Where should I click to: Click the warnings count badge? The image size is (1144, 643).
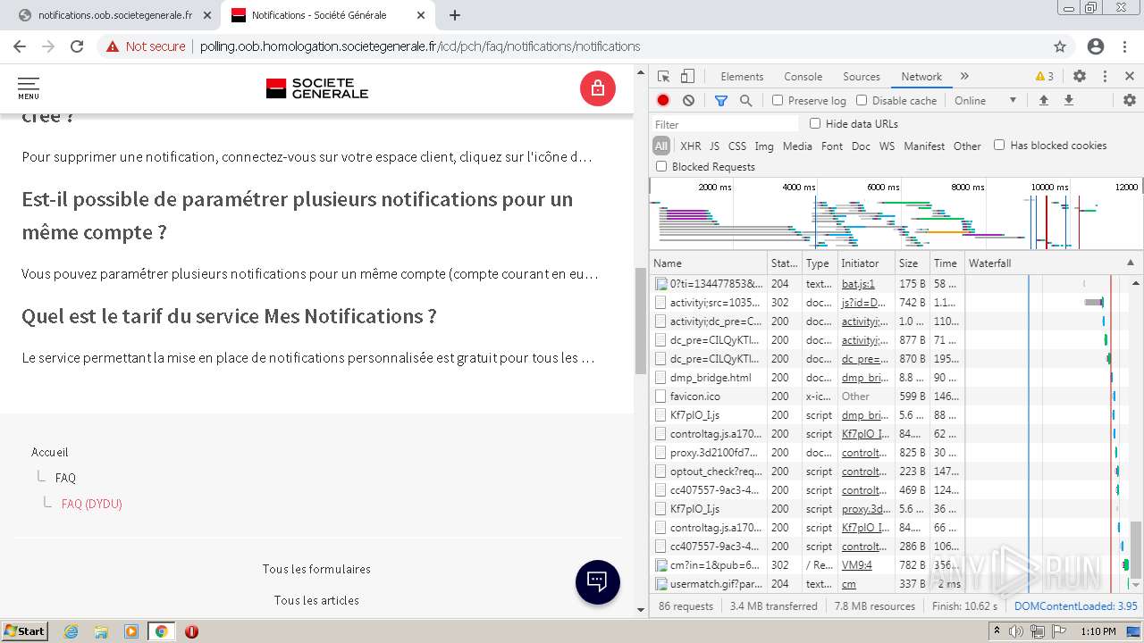(x=1044, y=77)
